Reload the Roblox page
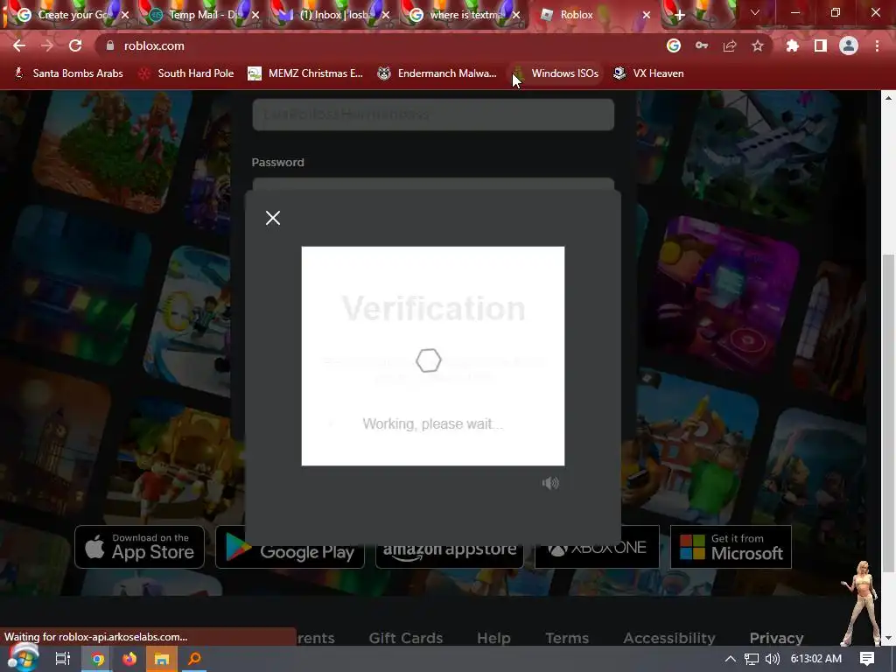The image size is (896, 672). 75,45
